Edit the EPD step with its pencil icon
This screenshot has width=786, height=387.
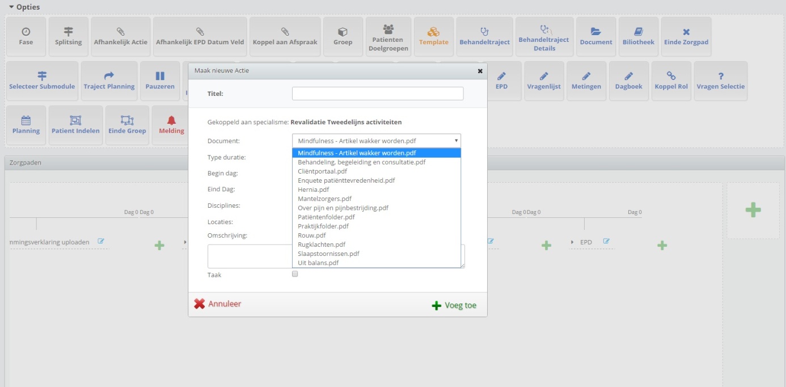606,242
